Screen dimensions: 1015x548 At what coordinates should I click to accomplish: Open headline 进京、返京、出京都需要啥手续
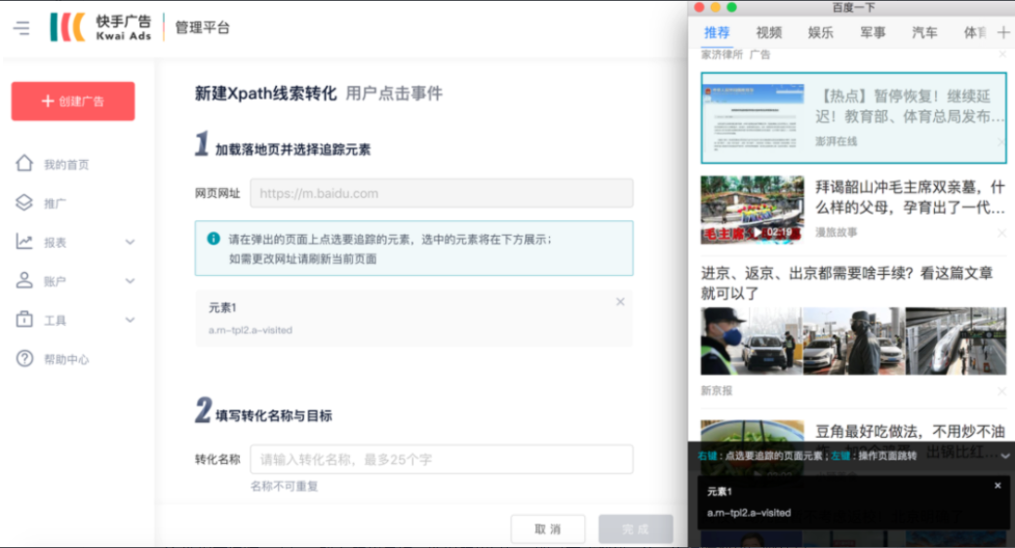846,283
